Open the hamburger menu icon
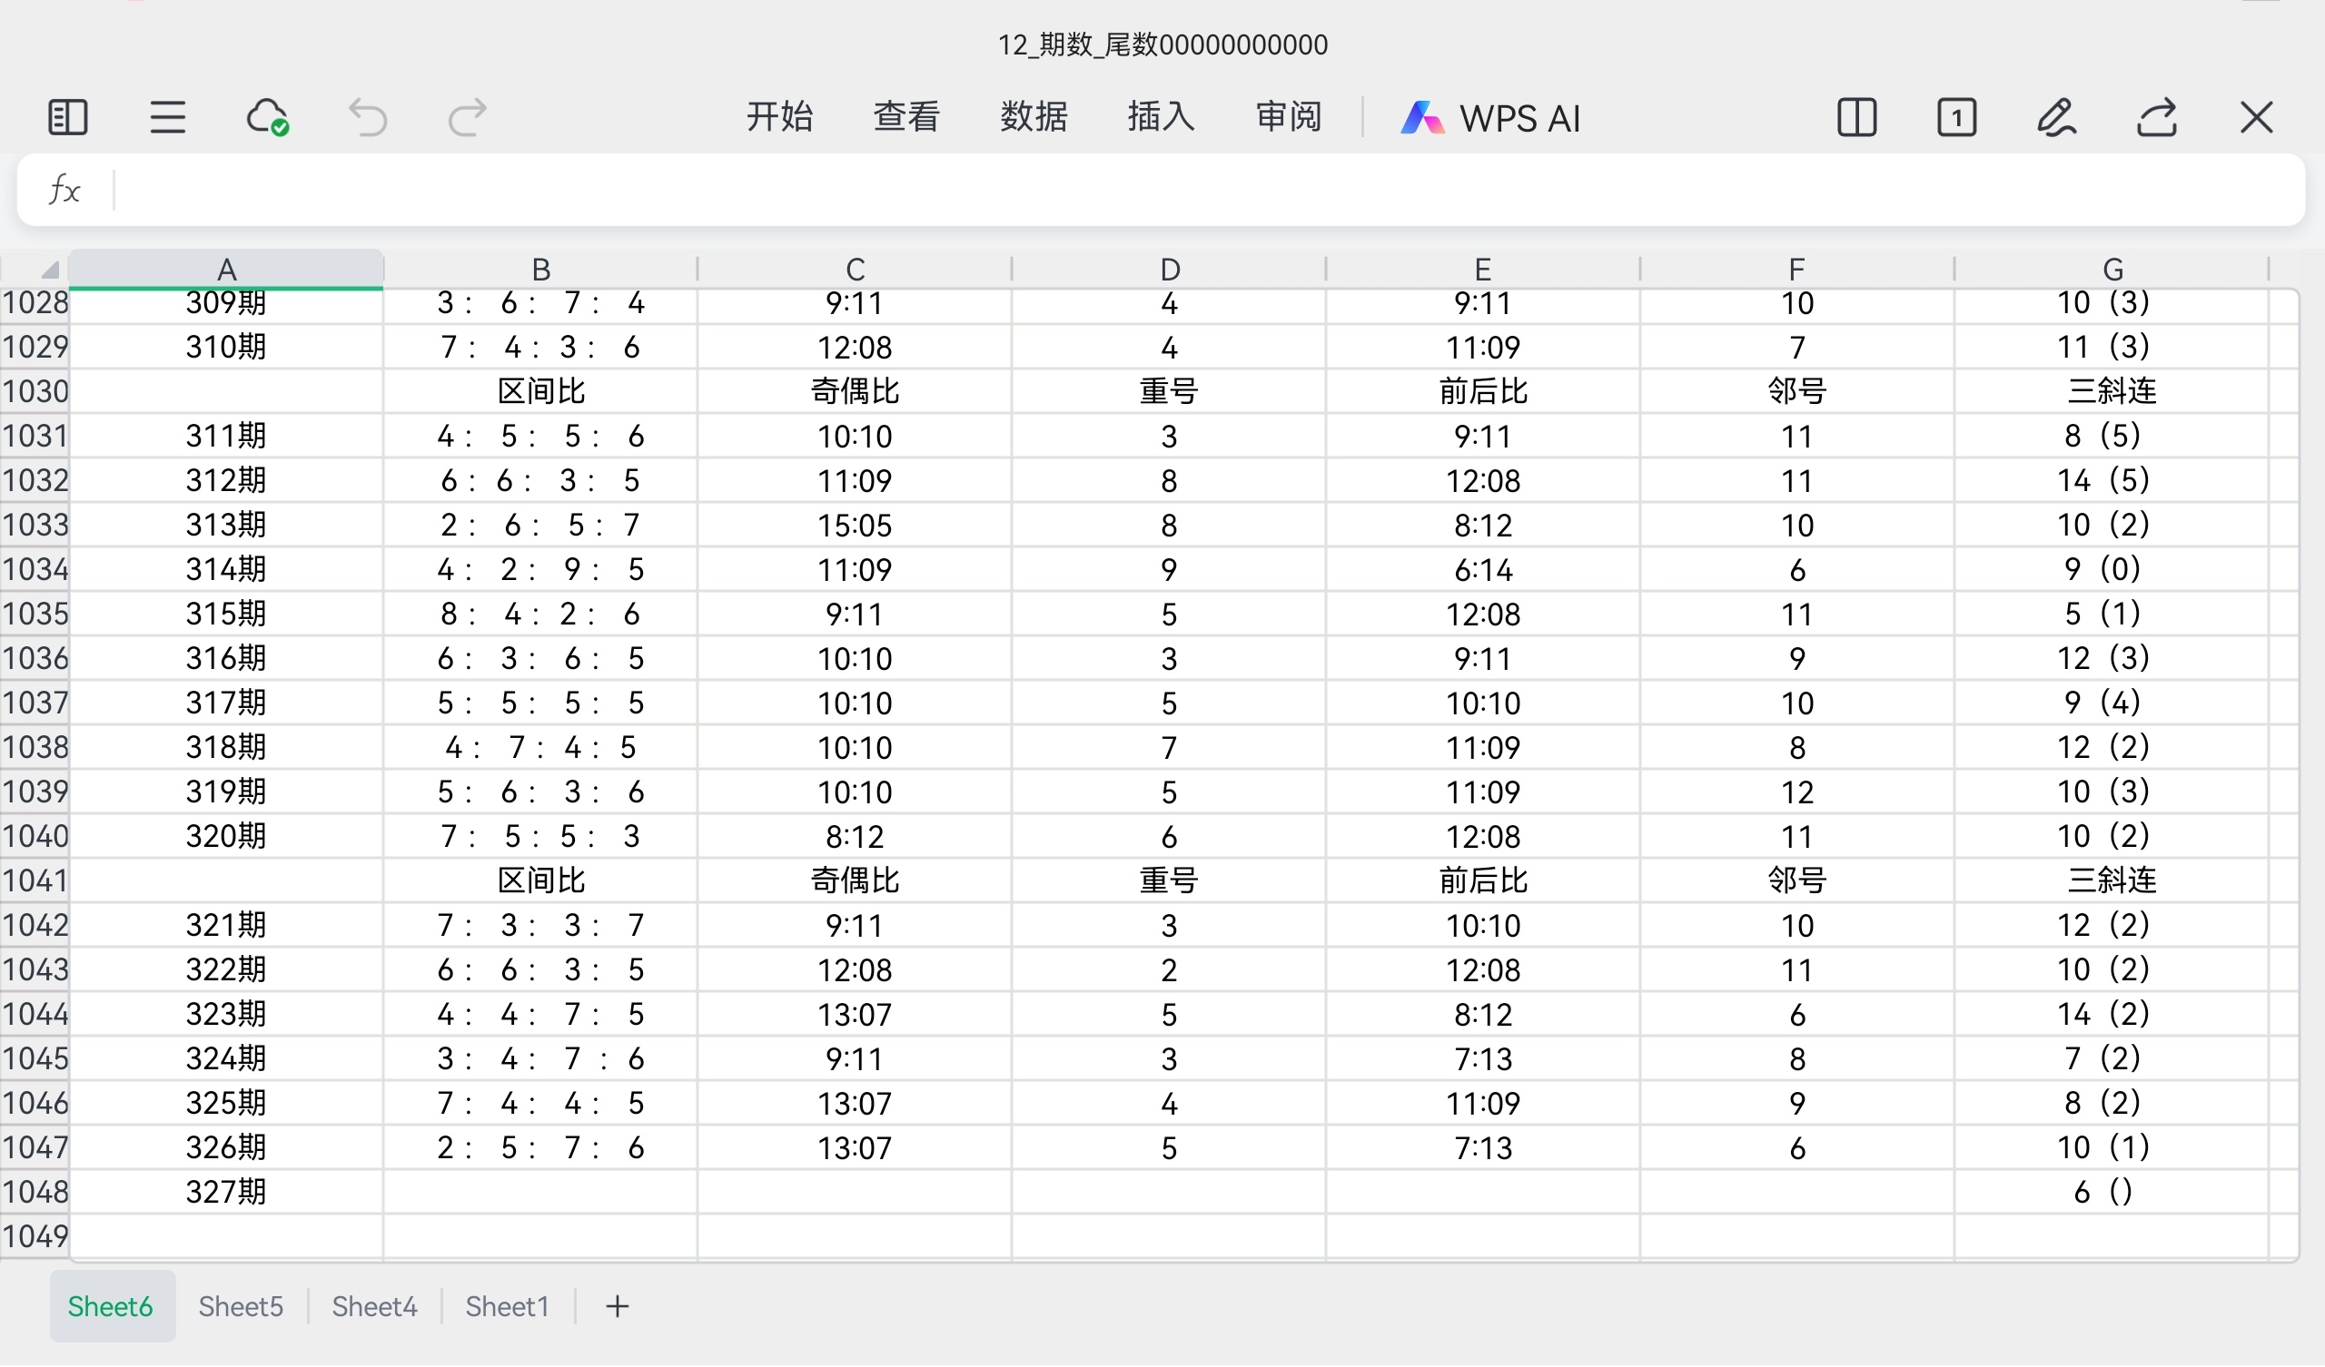Image resolution: width=2325 pixels, height=1367 pixels. 167,118
